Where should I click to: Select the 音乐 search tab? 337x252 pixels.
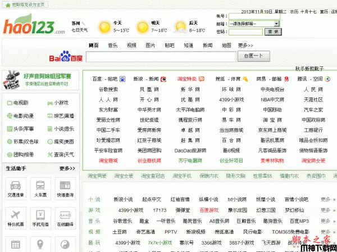click(113, 46)
